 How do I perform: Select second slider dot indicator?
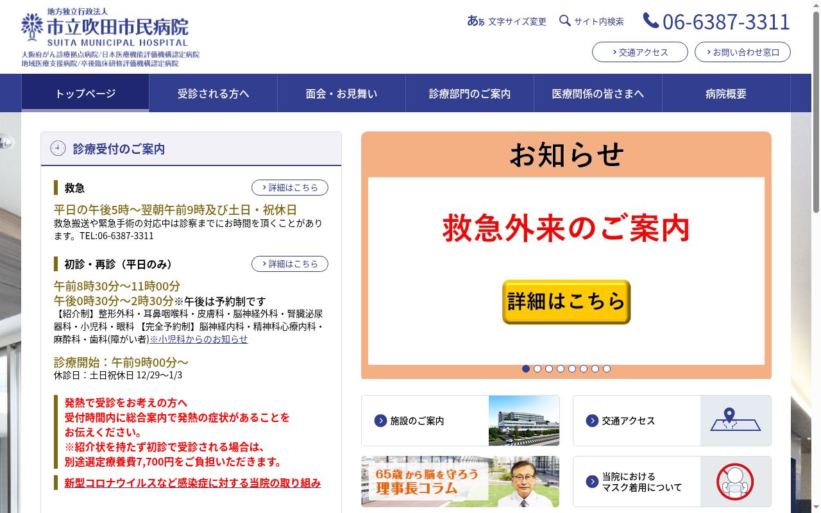[537, 369]
